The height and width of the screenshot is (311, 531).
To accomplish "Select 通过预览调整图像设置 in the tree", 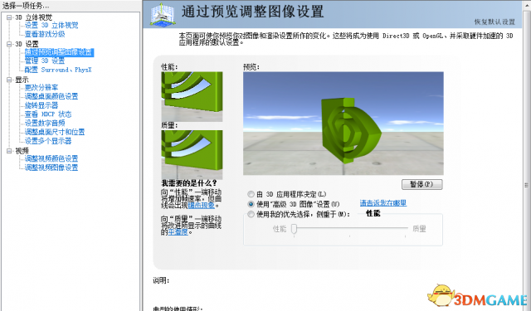I will 59,52.
